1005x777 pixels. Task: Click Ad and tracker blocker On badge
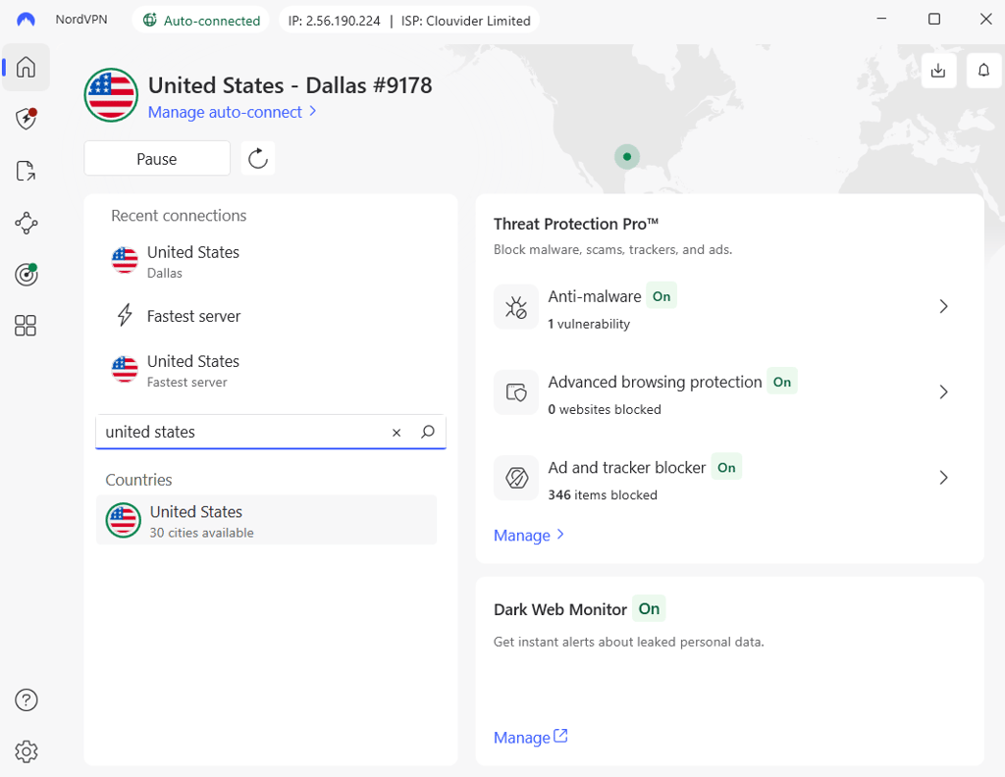(x=726, y=468)
